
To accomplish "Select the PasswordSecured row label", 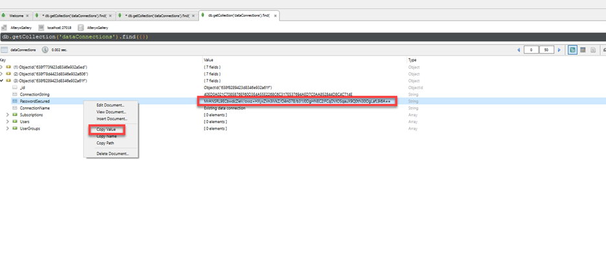I will click(35, 101).
